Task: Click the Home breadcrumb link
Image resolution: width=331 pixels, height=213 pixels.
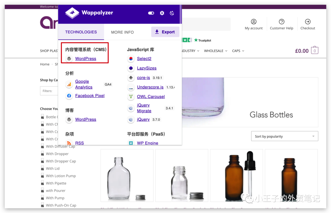Action: (x=45, y=64)
